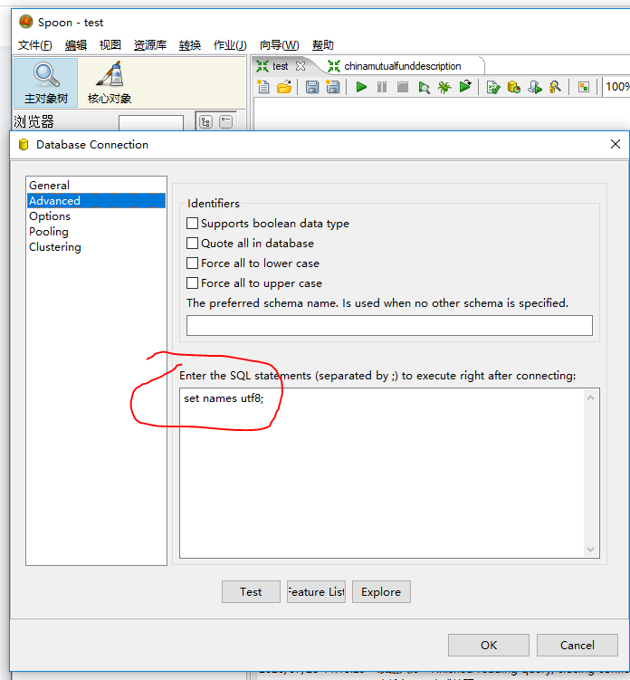This screenshot has height=680, width=630.
Task: Click the SQL text area scroll down arrow
Action: pyautogui.click(x=590, y=549)
